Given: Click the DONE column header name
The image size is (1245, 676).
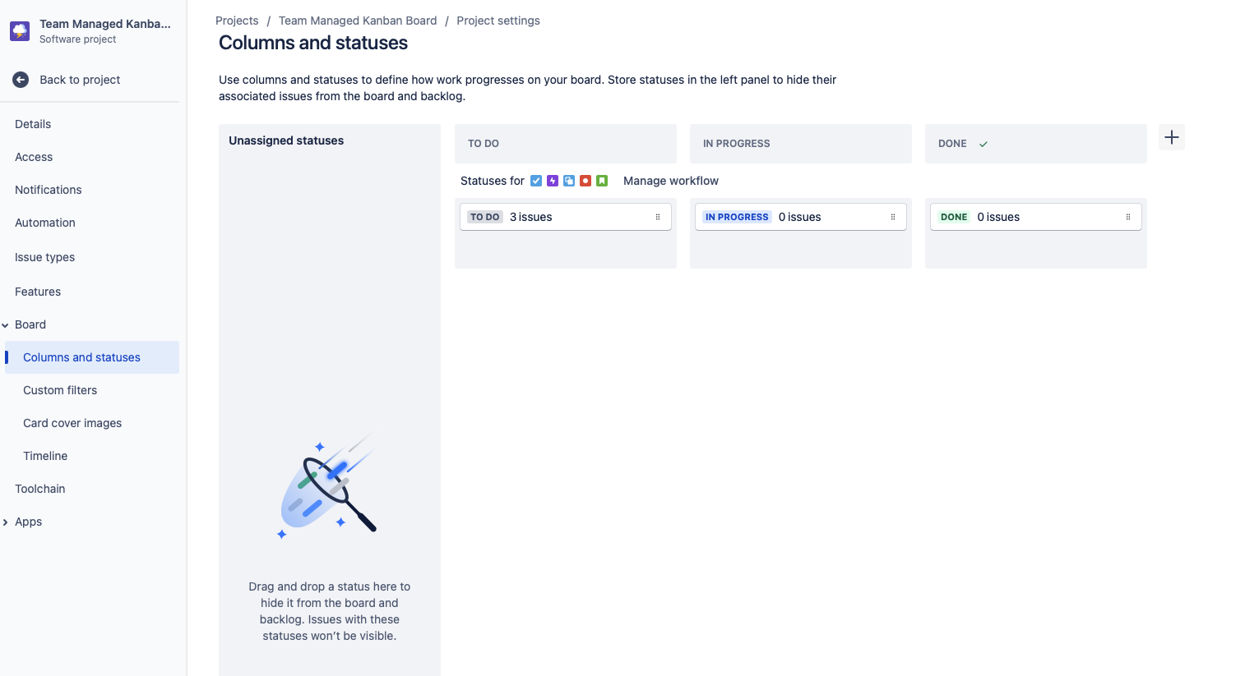Looking at the screenshot, I should 952,144.
